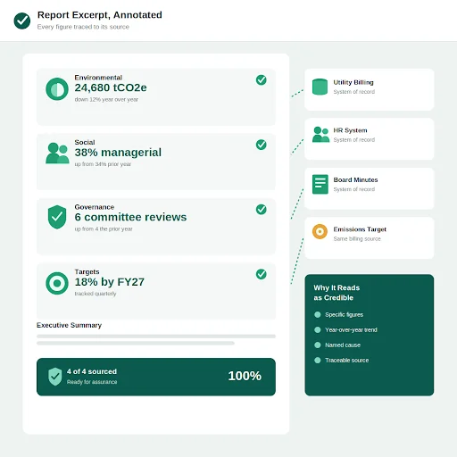
Task: Click the 'Ready for assurance' text
Action: pyautogui.click(x=92, y=382)
